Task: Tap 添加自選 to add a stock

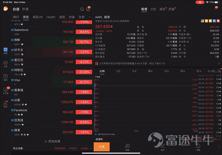Action: 52,141
